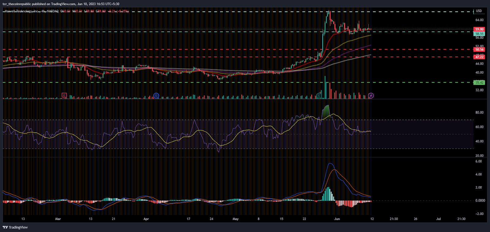Click the 32.00 price axis value
Screen dimensions: 490x232
pos(479,90)
